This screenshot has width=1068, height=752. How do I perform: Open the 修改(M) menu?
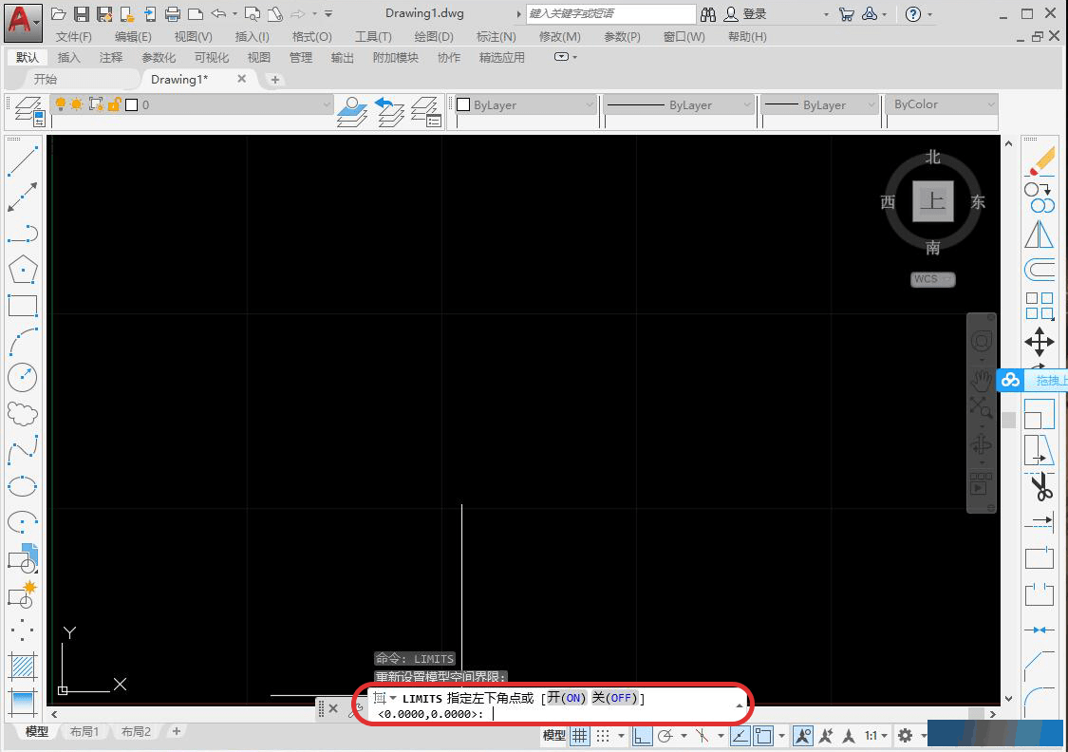[560, 37]
